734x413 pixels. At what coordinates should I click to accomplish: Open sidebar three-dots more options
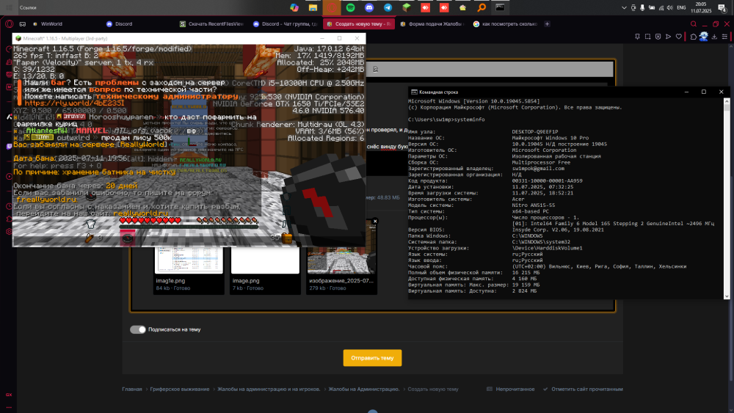click(x=9, y=407)
